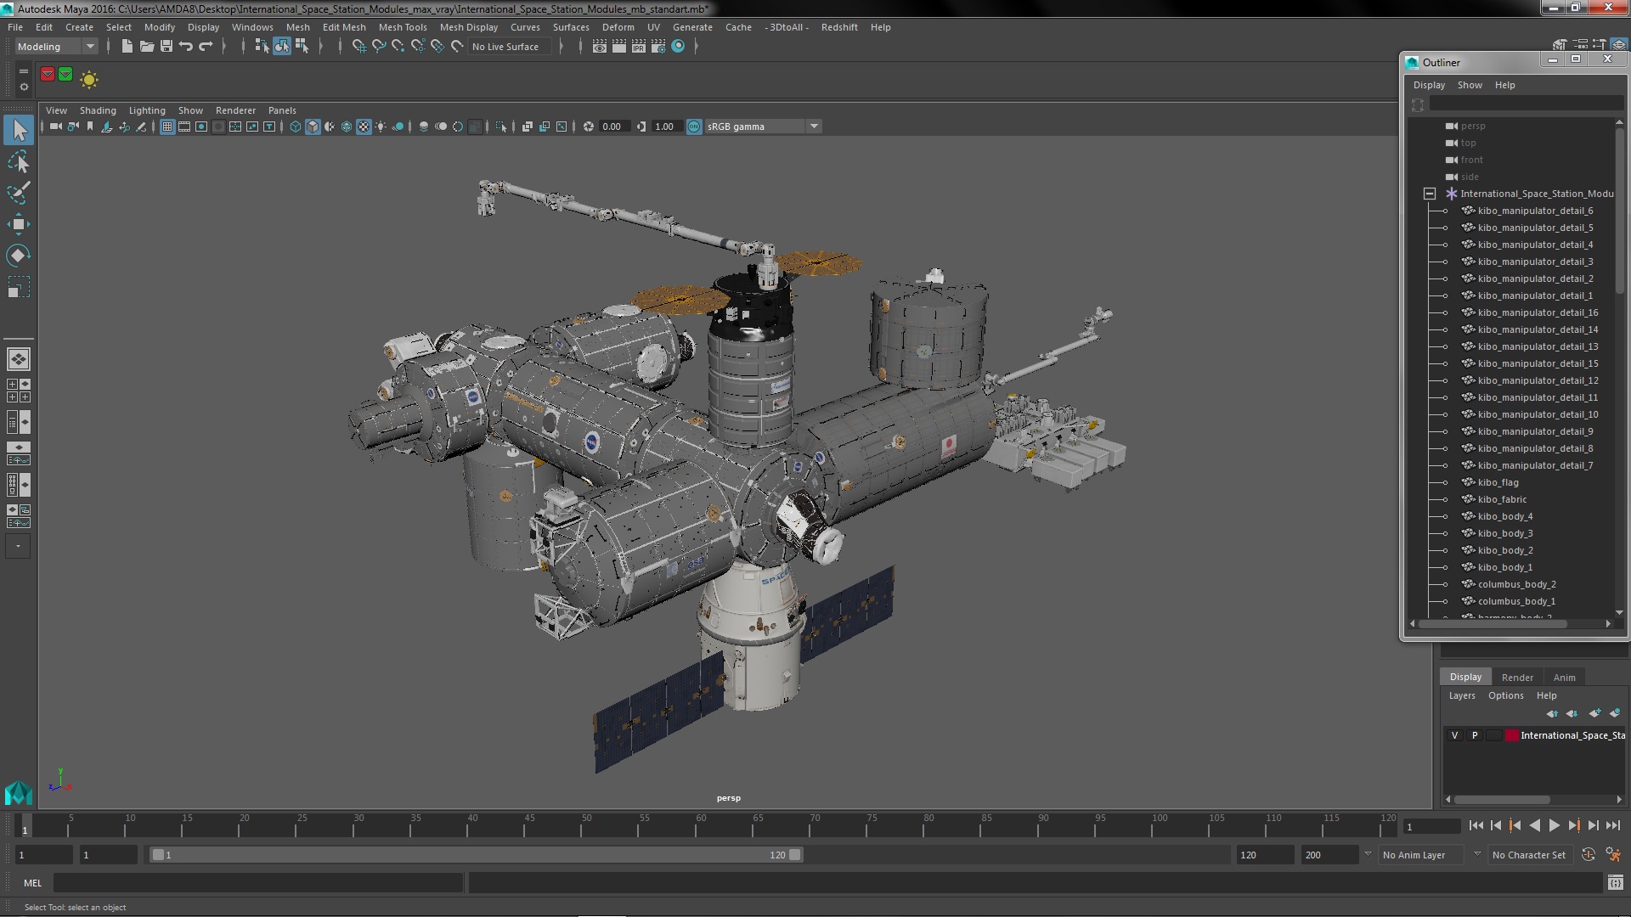Viewport: 1631px width, 917px height.
Task: Select the Rotate tool icon
Action: pyautogui.click(x=17, y=256)
